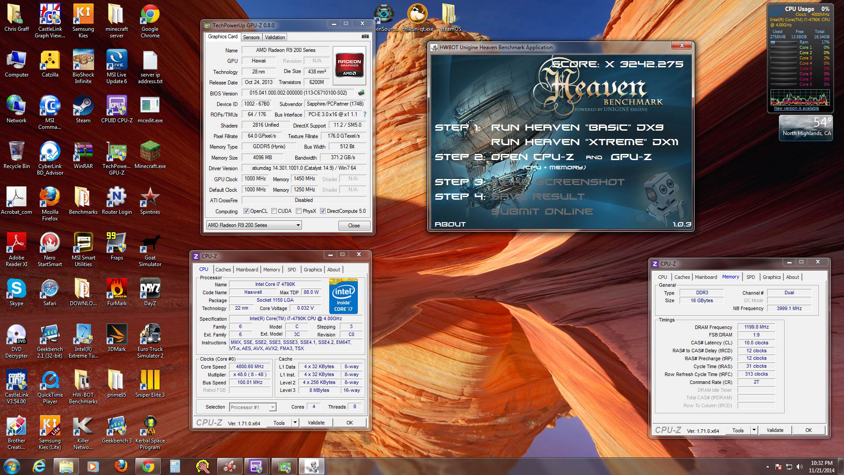Click the Bus Interface question mark in GPU-Z
Image resolution: width=844 pixels, height=475 pixels.
(x=364, y=114)
